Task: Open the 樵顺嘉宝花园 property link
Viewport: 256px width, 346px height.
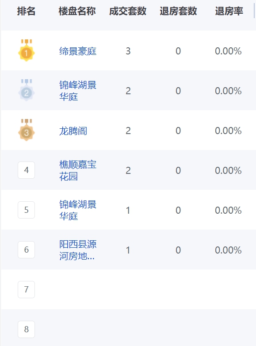Action: pyautogui.click(x=78, y=170)
